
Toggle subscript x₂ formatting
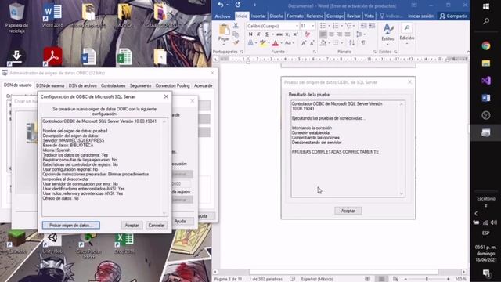[287, 34]
